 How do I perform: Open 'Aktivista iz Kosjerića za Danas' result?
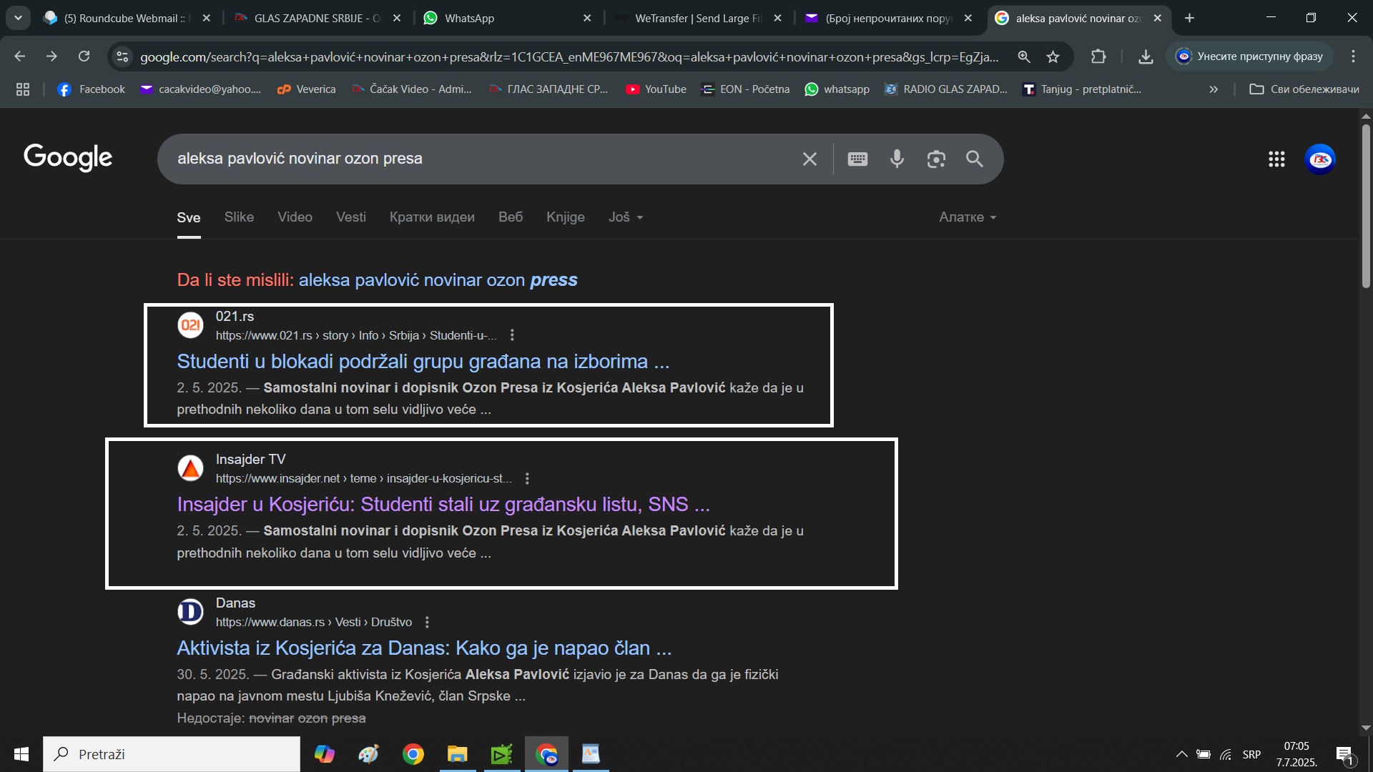[424, 648]
